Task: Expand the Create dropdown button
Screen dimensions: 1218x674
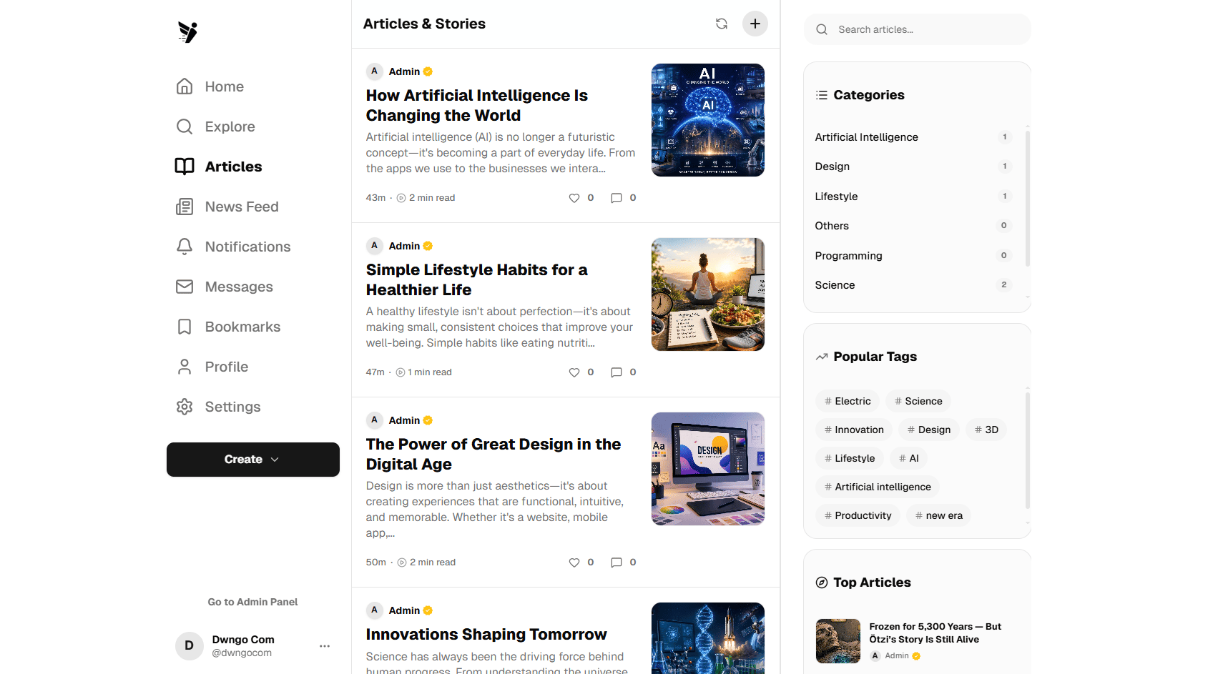Action: [x=253, y=460]
